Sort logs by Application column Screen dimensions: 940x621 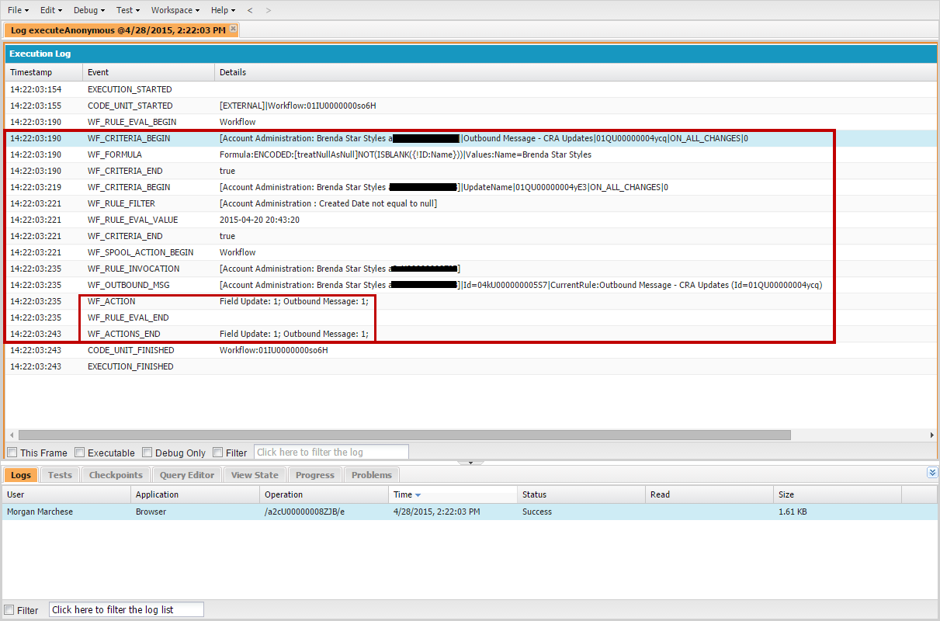(196, 494)
